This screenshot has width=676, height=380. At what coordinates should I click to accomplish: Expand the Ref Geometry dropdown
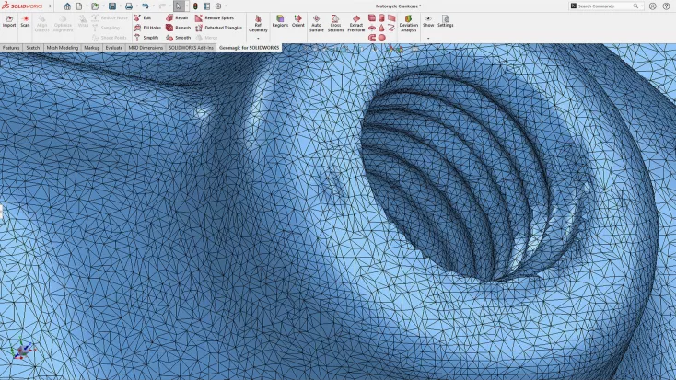point(258,38)
